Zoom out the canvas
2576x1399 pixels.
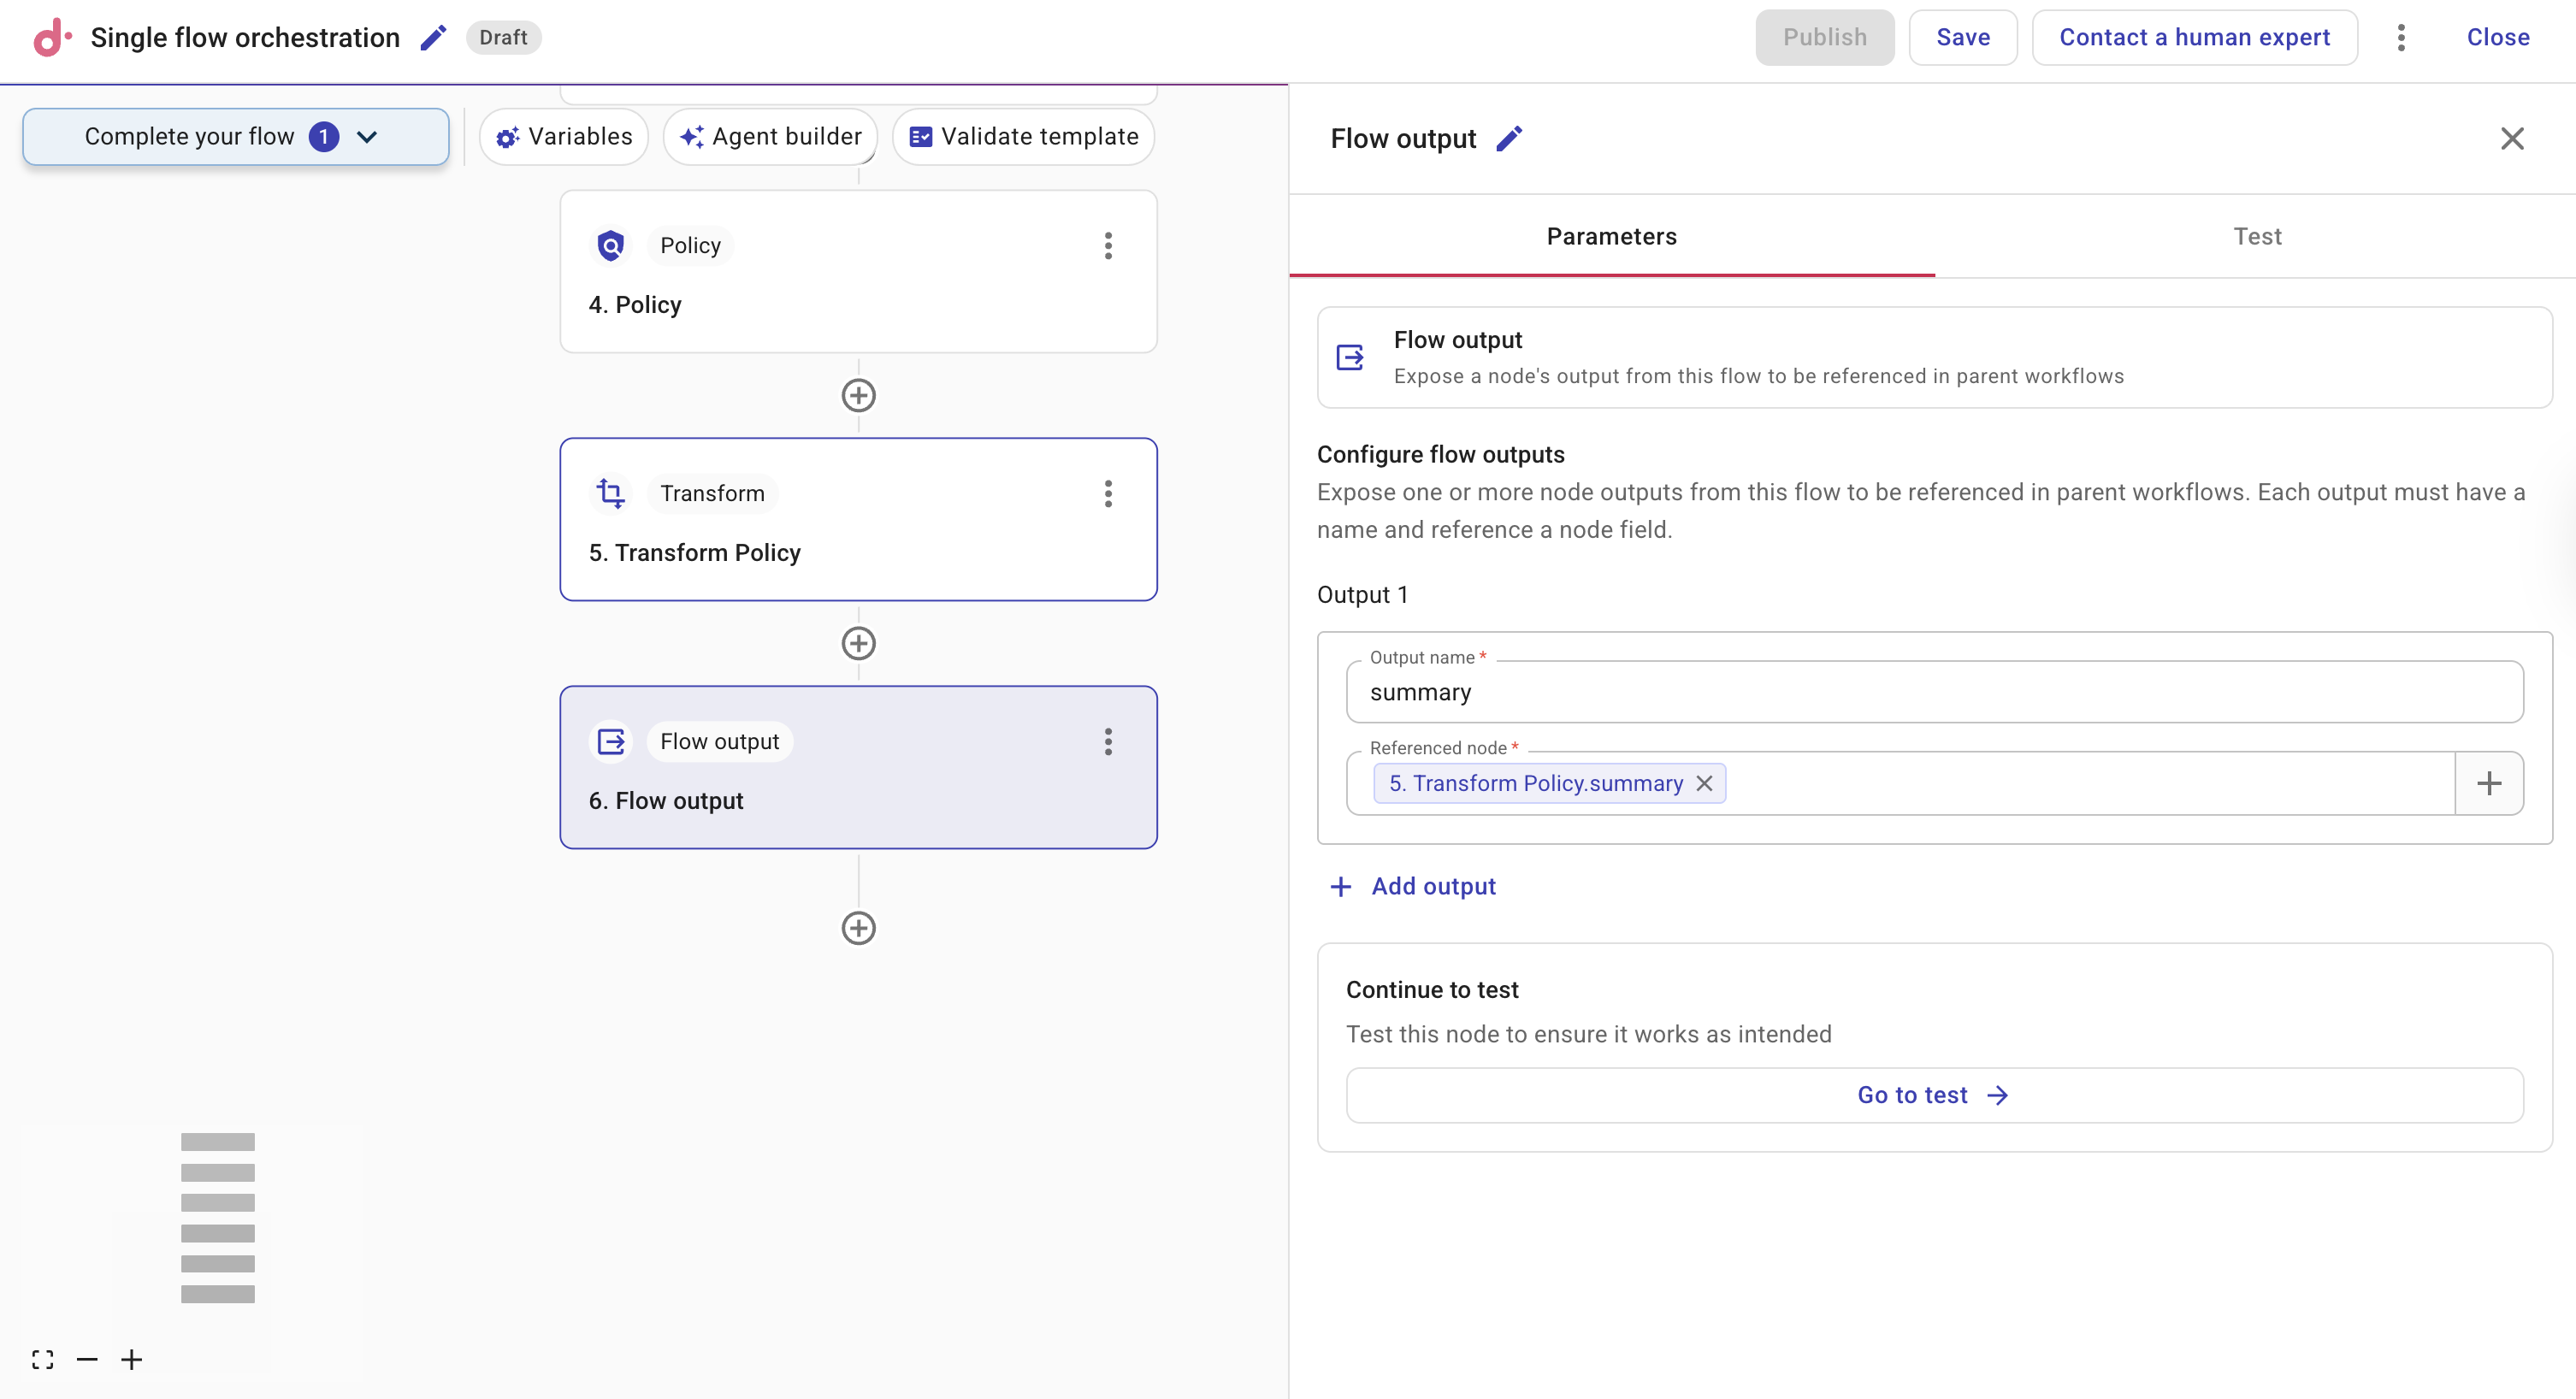click(x=87, y=1359)
